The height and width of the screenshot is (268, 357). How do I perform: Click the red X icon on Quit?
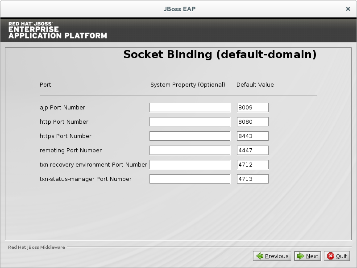point(330,256)
